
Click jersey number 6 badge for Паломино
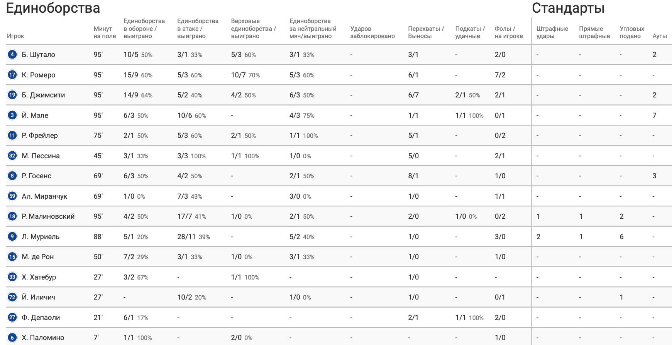[12, 337]
